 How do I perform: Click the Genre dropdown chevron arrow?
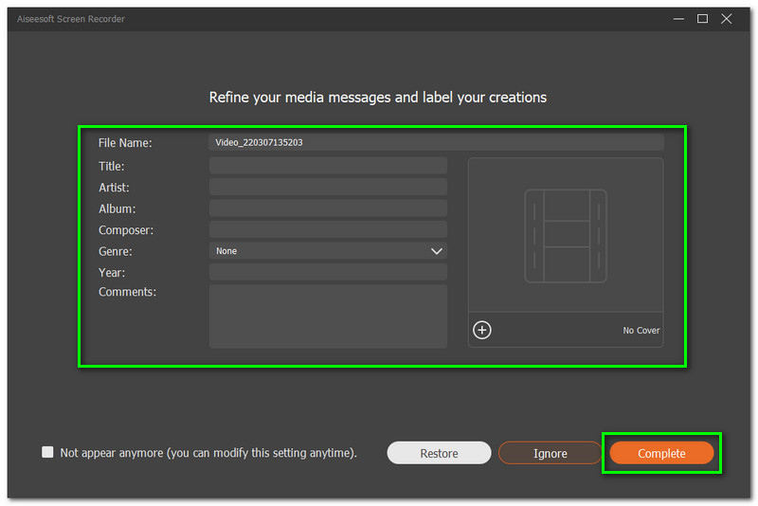pos(437,251)
